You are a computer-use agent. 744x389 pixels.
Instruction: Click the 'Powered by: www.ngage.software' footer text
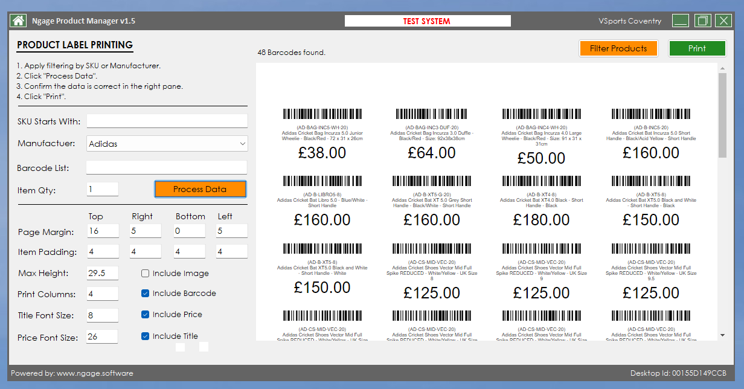coord(72,373)
